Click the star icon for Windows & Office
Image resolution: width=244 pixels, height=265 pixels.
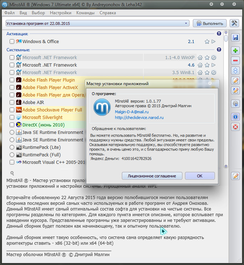207,42
